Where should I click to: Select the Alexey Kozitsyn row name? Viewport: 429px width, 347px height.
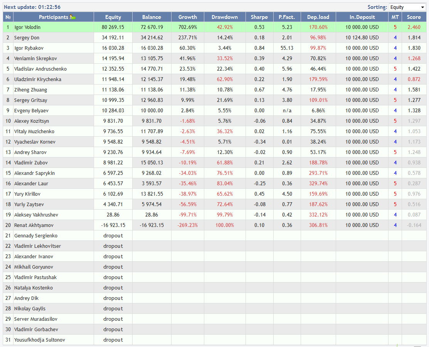32,121
